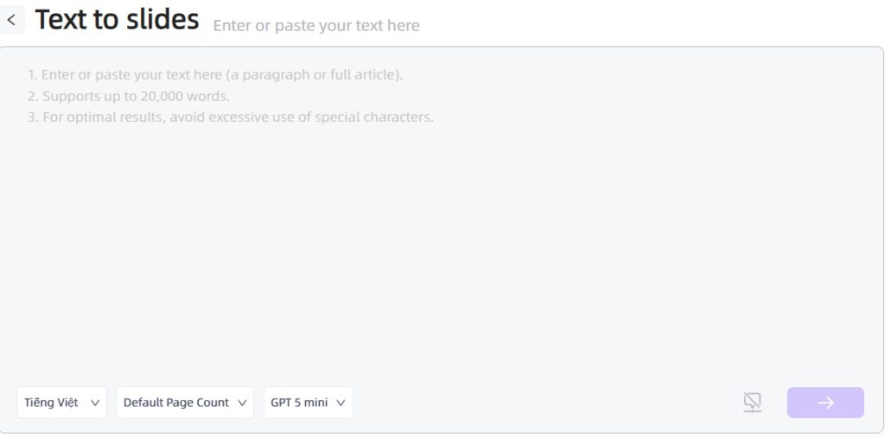The width and height of the screenshot is (885, 438).
Task: Click the placeholder line about paragraph or full article
Action: pos(215,75)
